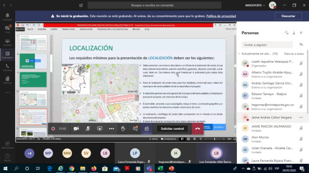Raise hand in the meeting toolbar

pyautogui.click(x=123, y=128)
